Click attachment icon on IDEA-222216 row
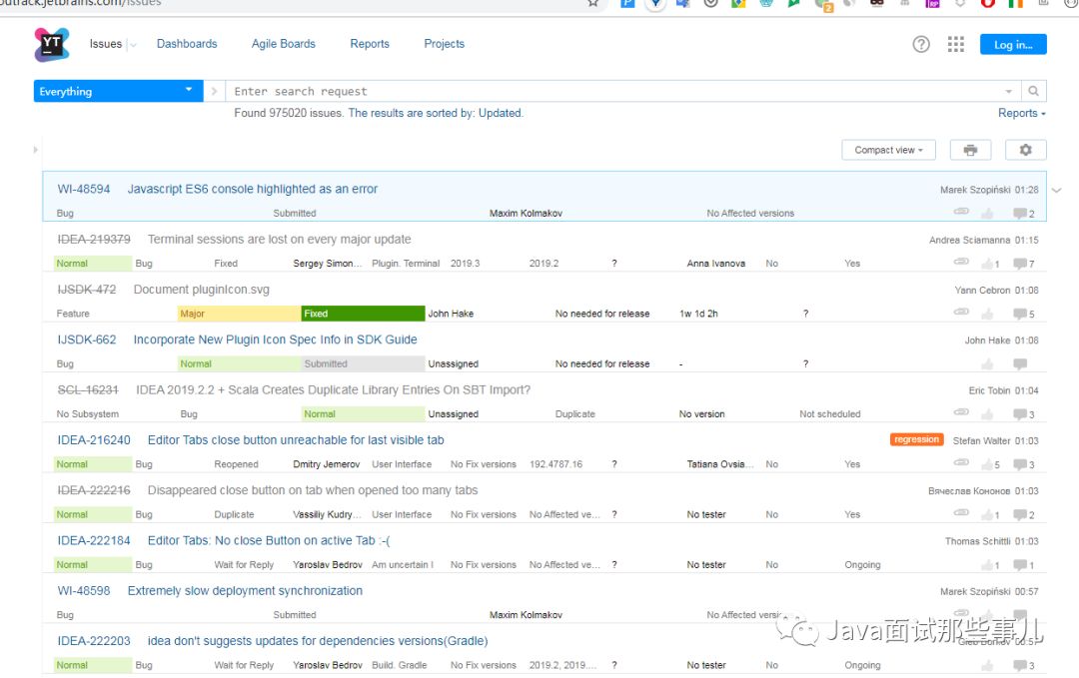Image resolution: width=1079 pixels, height=678 pixels. [x=961, y=513]
